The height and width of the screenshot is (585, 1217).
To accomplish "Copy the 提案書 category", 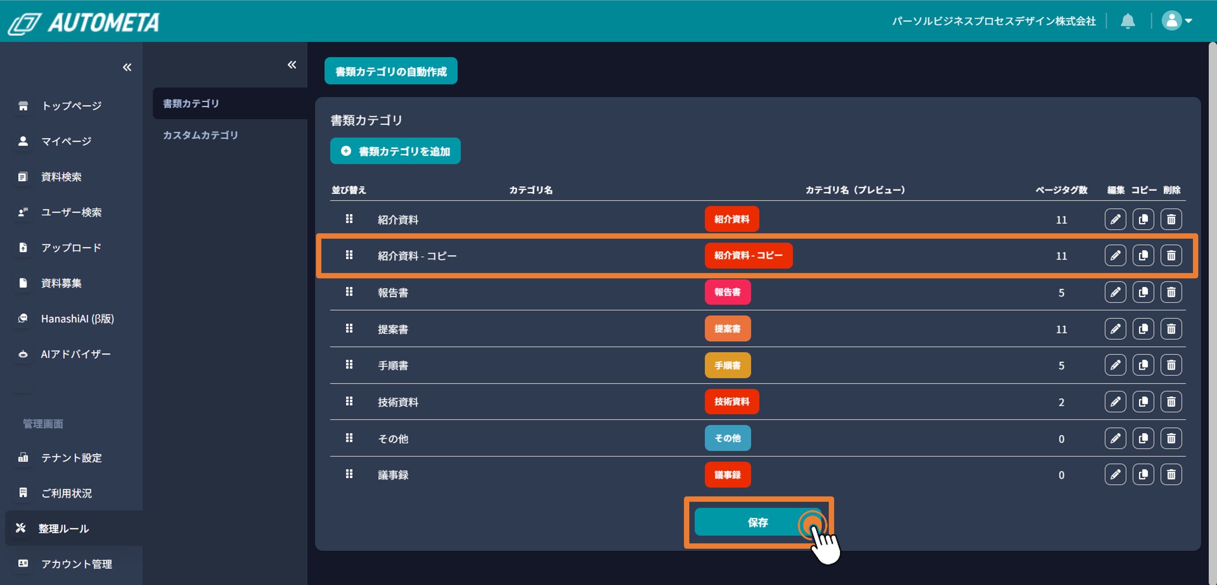I will (1143, 329).
